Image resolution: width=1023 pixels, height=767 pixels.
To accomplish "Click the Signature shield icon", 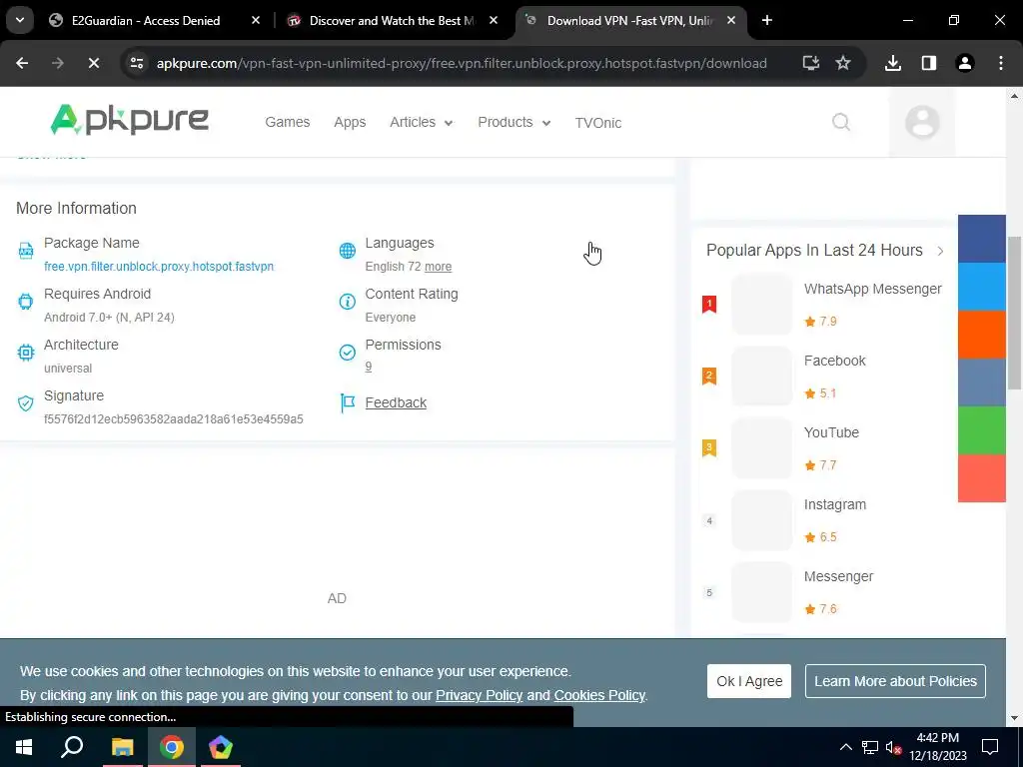I will click(x=25, y=403).
